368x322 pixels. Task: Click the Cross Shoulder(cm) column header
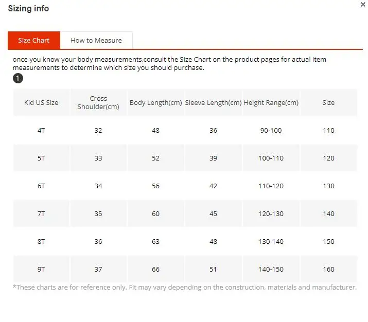click(98, 102)
